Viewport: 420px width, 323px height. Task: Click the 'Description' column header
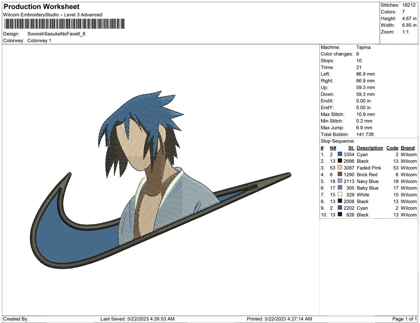(370, 148)
